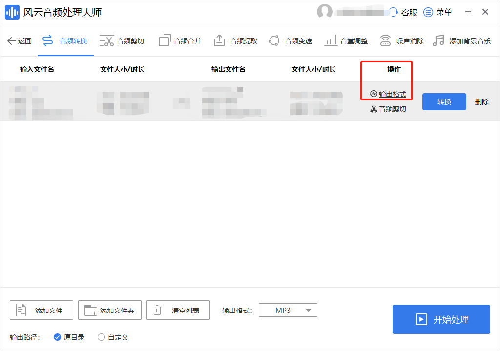Start processing with 开始处理 button
This screenshot has width=500, height=351.
point(441,319)
